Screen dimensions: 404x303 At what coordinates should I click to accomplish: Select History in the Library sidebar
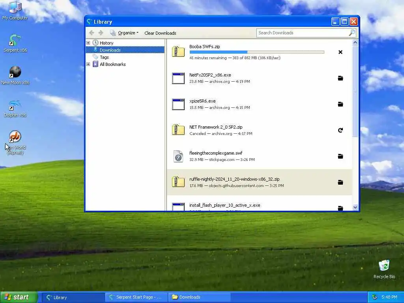(x=107, y=43)
